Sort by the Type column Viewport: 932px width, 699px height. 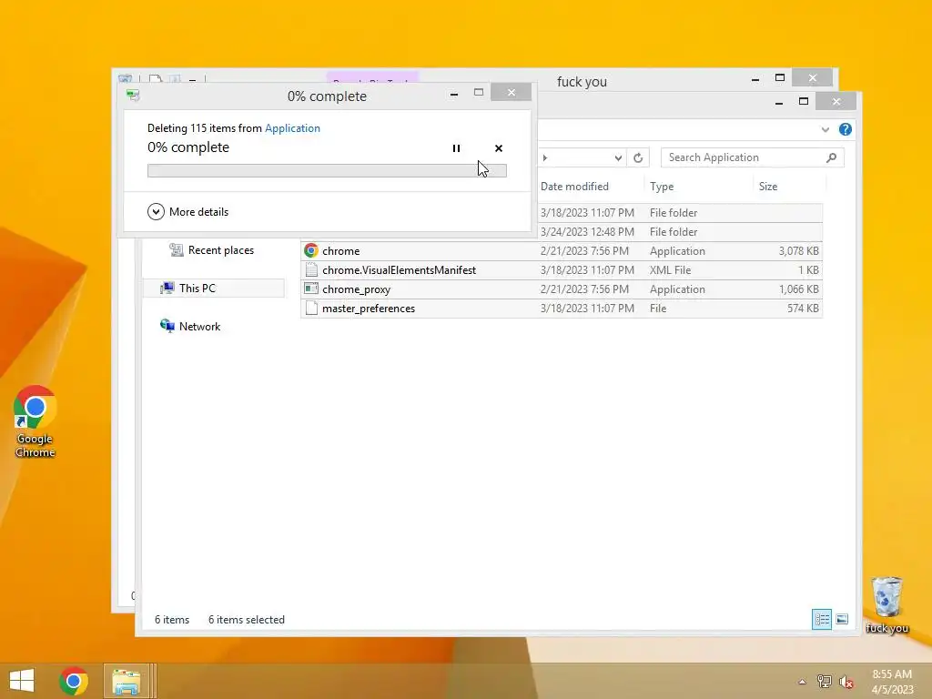coord(662,186)
